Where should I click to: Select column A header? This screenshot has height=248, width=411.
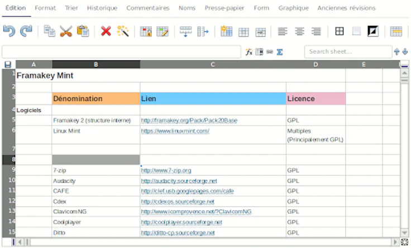coord(34,64)
